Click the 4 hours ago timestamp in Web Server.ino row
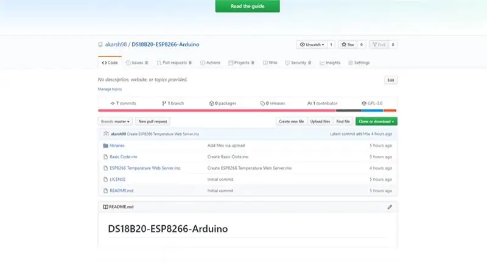Image resolution: width=487 pixels, height=266 pixels. pos(381,168)
